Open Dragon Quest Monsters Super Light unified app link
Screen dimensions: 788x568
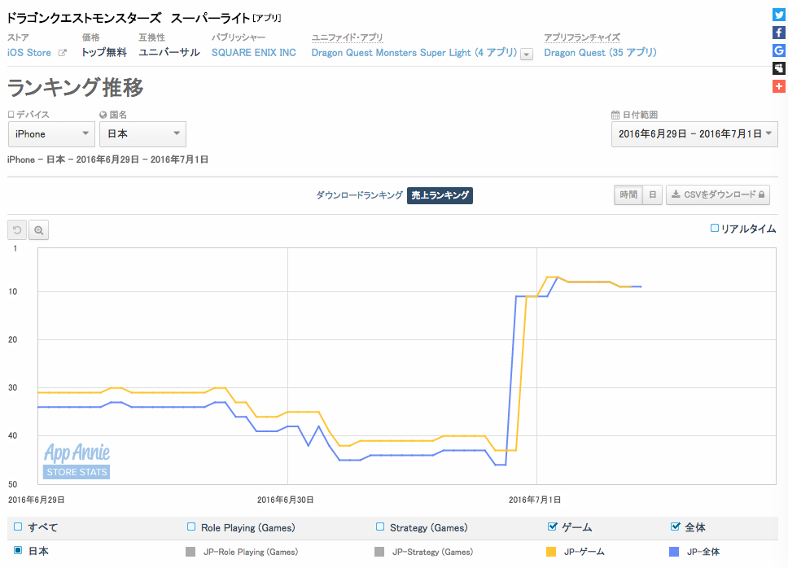coord(414,53)
